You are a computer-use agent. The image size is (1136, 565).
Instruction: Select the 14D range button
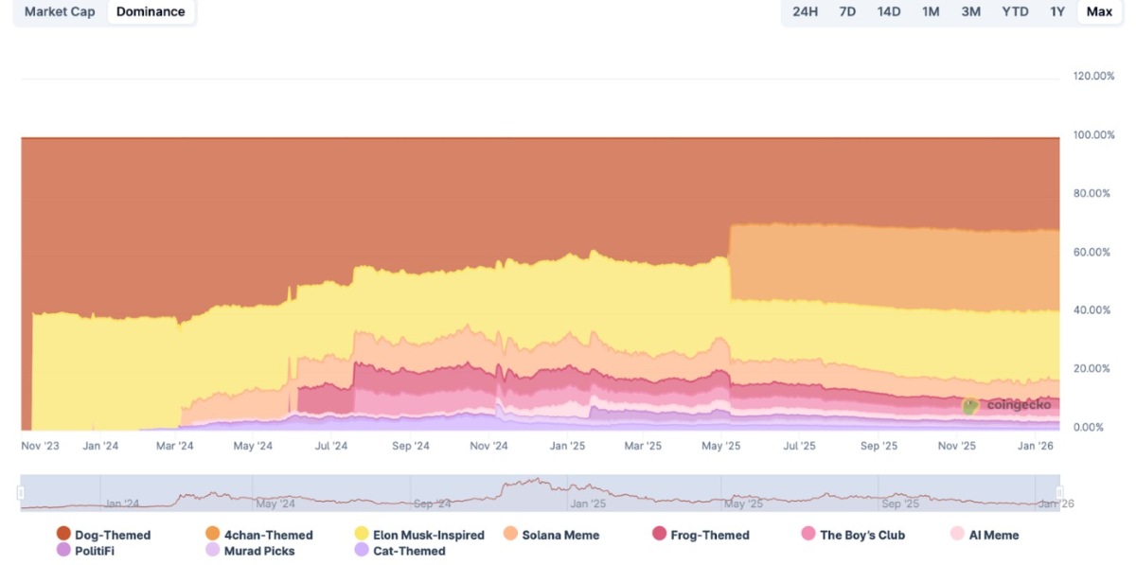point(889,11)
